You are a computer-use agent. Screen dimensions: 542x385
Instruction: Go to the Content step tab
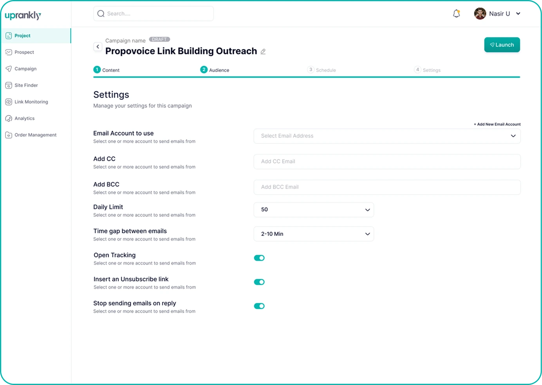coord(107,70)
